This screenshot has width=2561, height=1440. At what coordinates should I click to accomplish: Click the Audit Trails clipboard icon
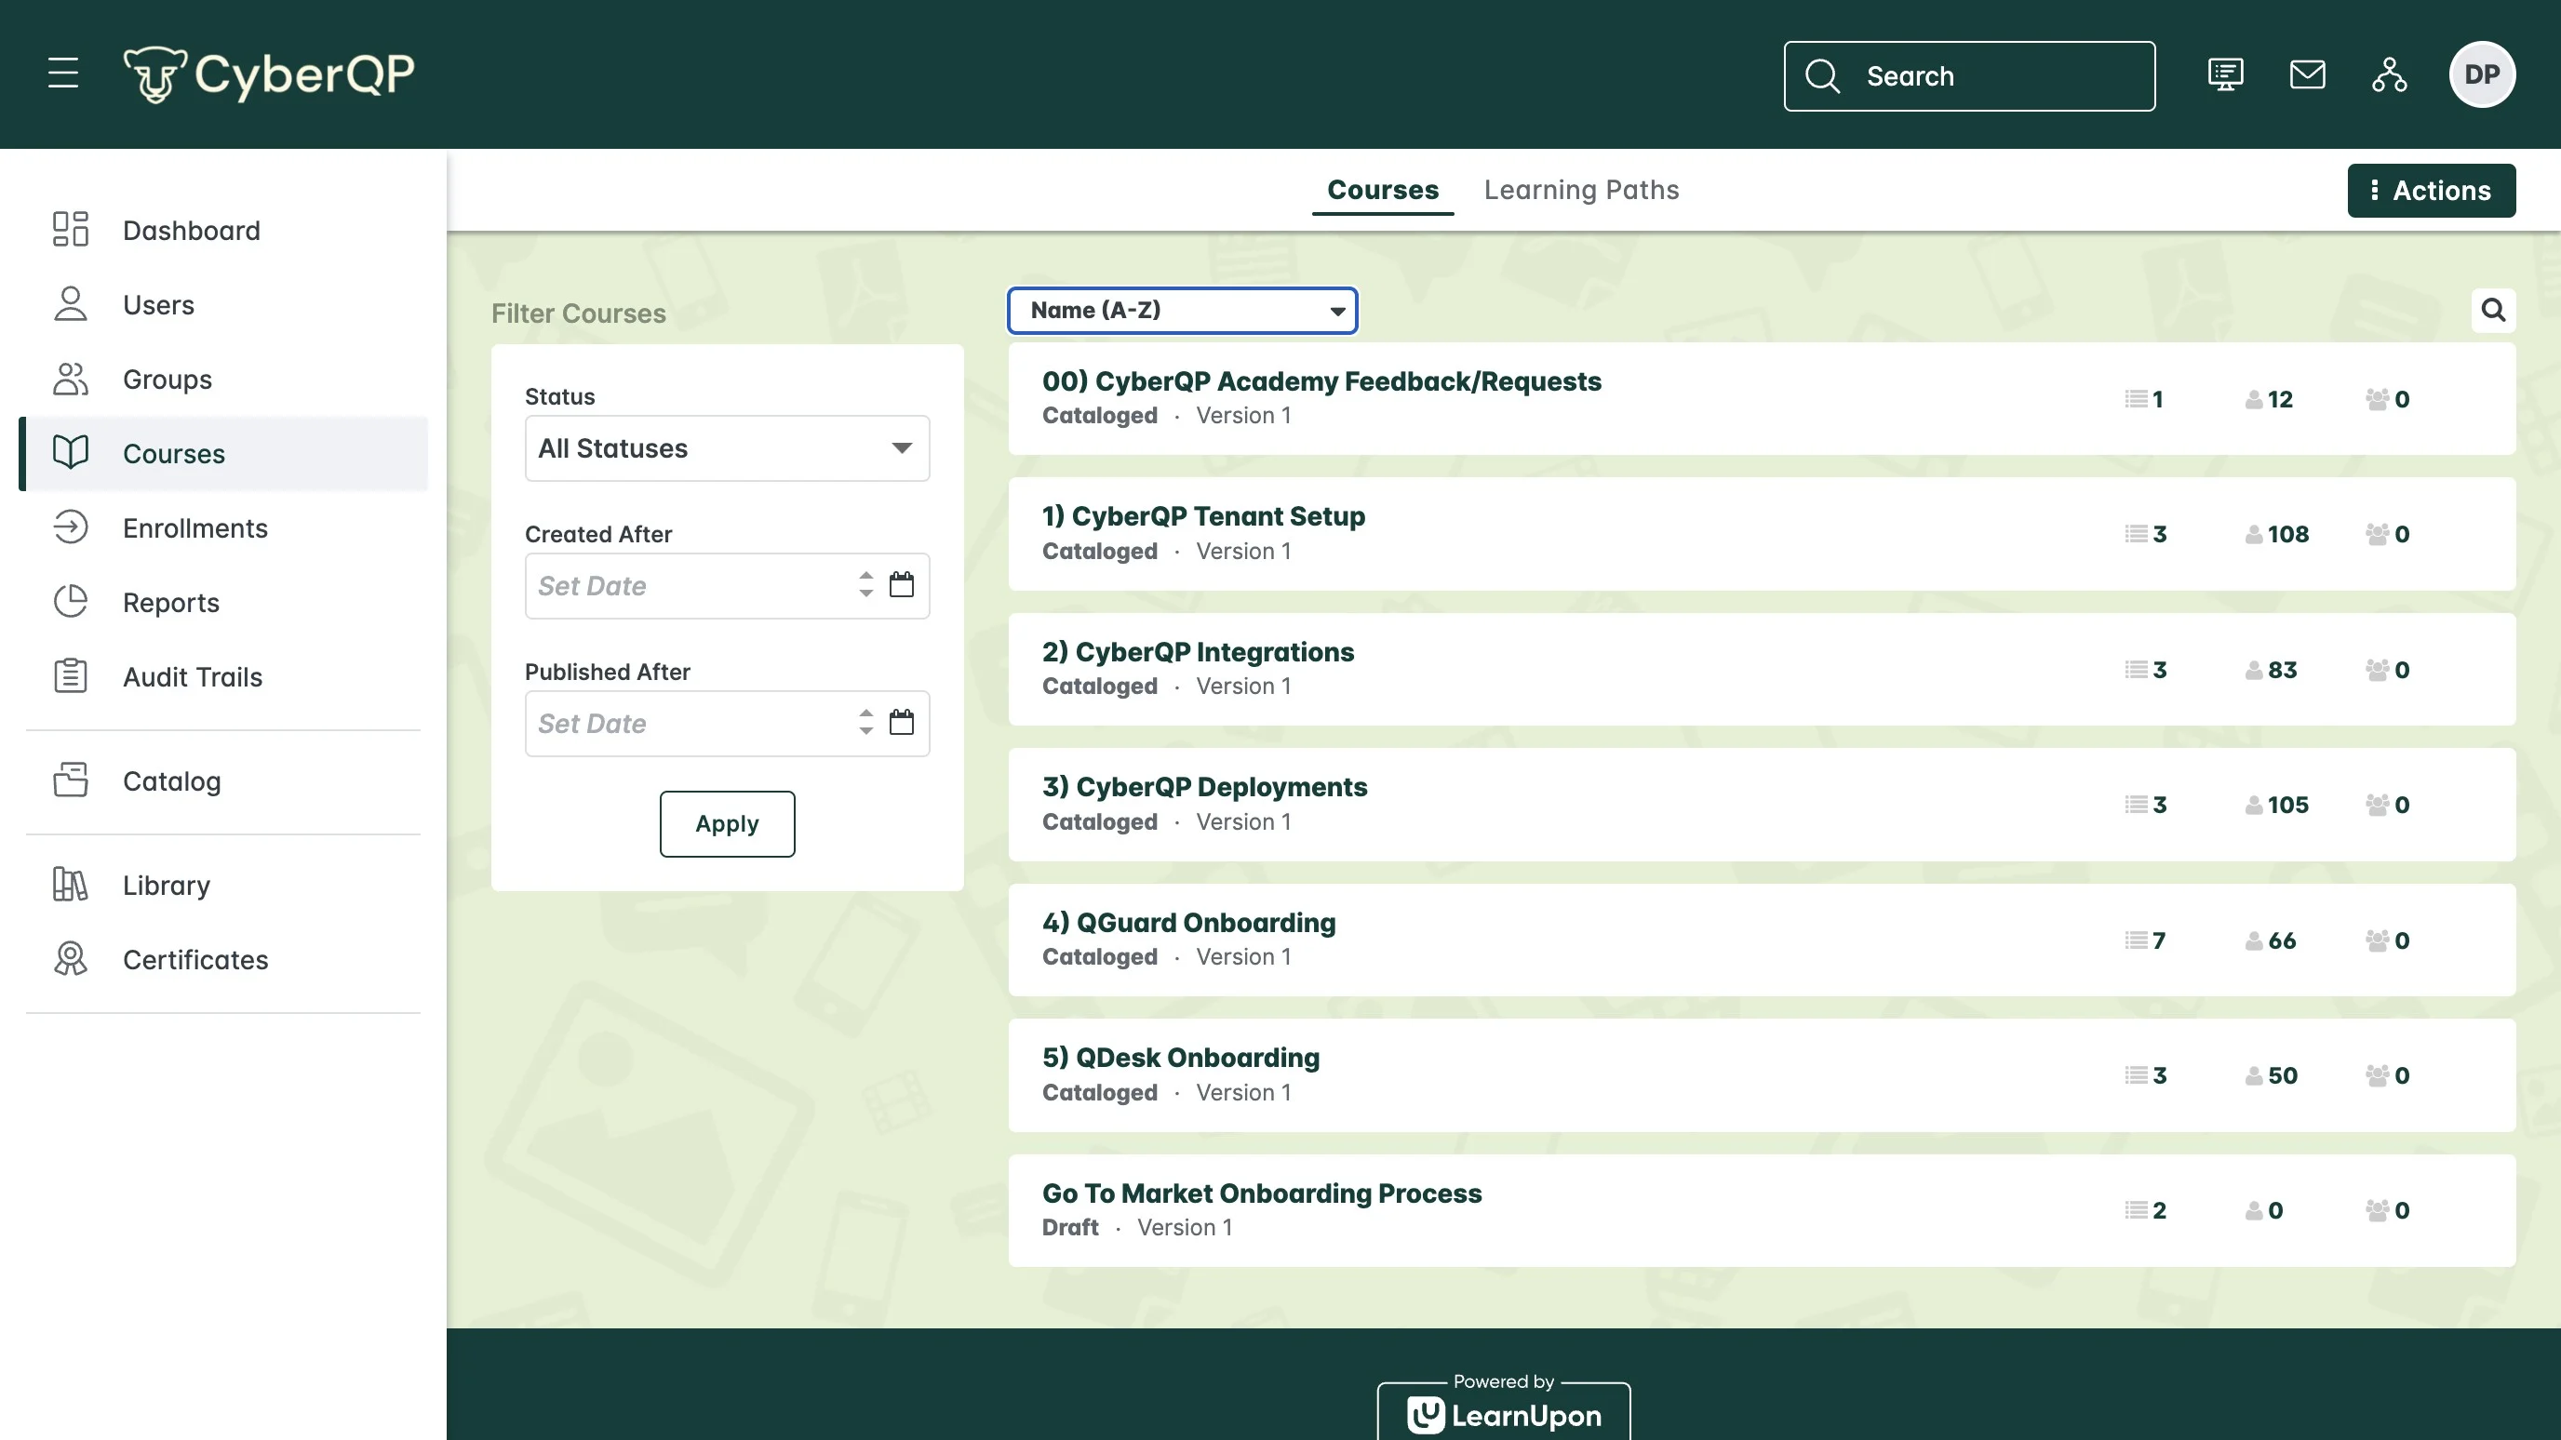pyautogui.click(x=71, y=677)
